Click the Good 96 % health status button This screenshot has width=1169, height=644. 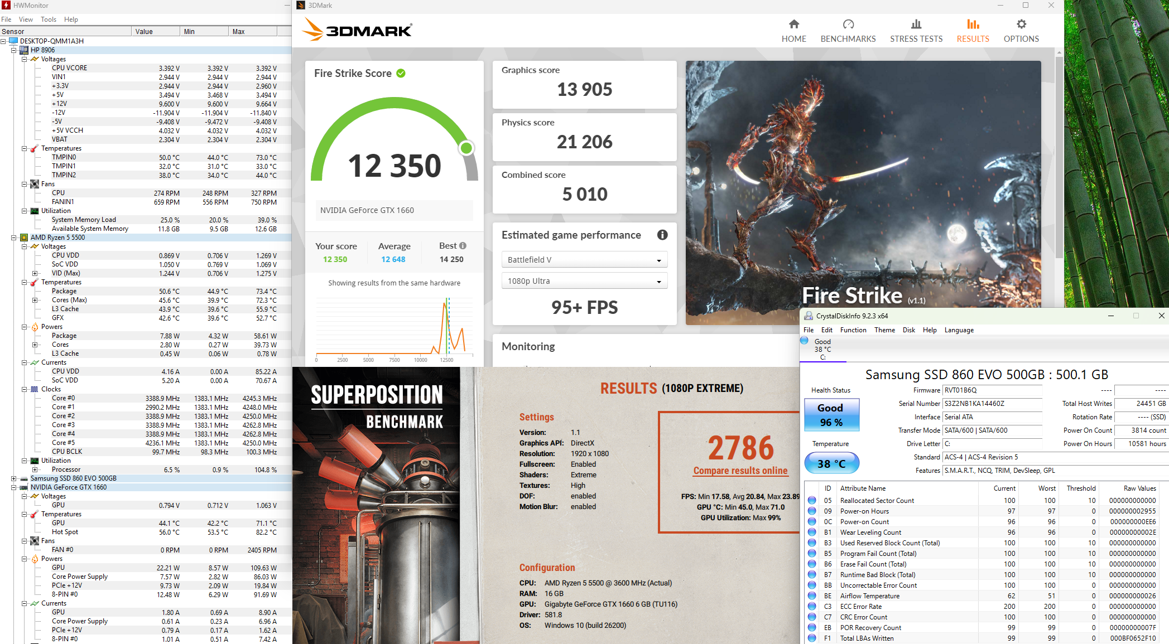[831, 415]
